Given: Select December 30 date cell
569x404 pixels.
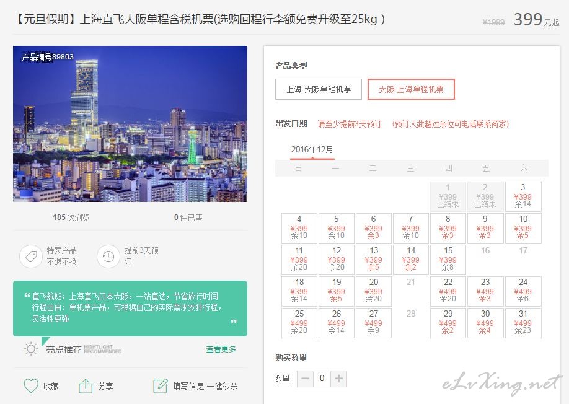Looking at the screenshot, I should click(x=485, y=323).
